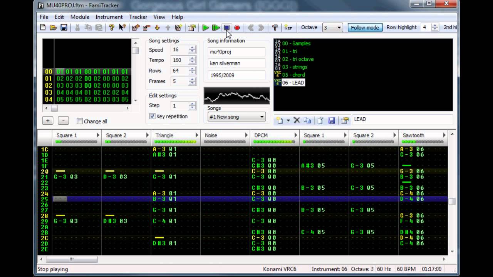Image resolution: width=493 pixels, height=277 pixels.
Task: Expand Sawtooth channel effect columns
Action: [444, 135]
